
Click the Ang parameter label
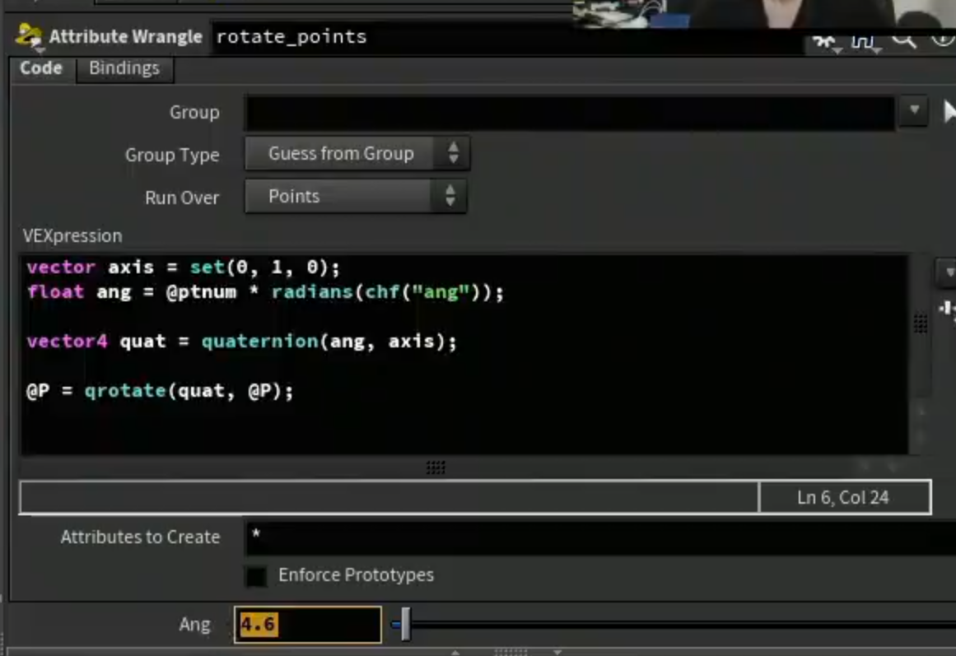(x=194, y=624)
